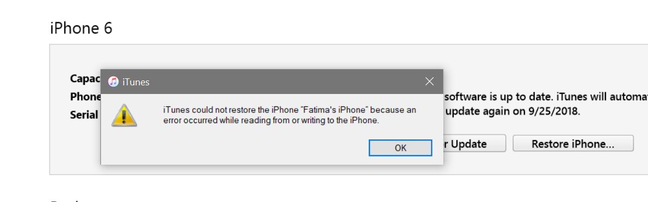Click OK in the iTunes error dialog

tap(400, 147)
